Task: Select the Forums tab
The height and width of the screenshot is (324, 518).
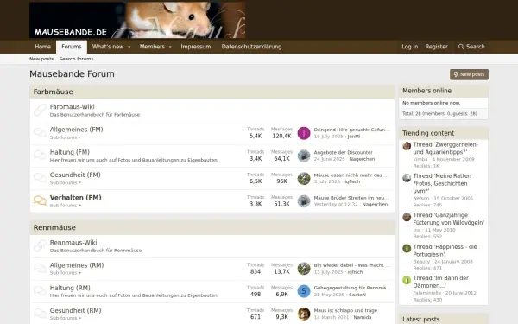Action: point(72,47)
